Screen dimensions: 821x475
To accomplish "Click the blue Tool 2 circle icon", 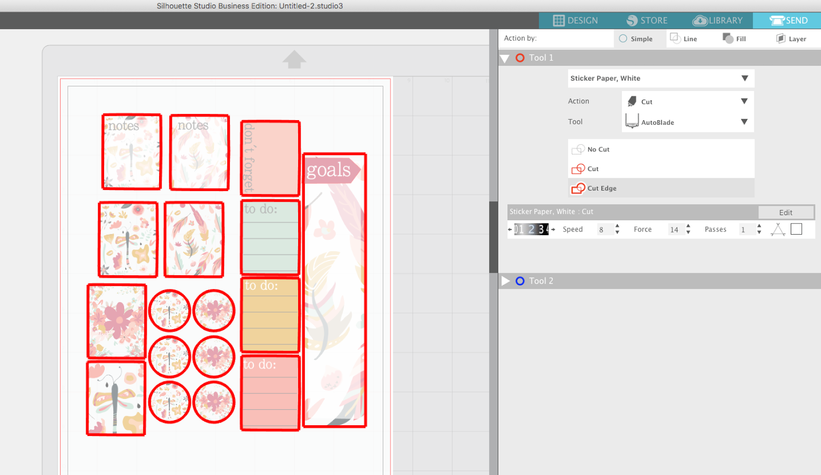I will tap(520, 281).
